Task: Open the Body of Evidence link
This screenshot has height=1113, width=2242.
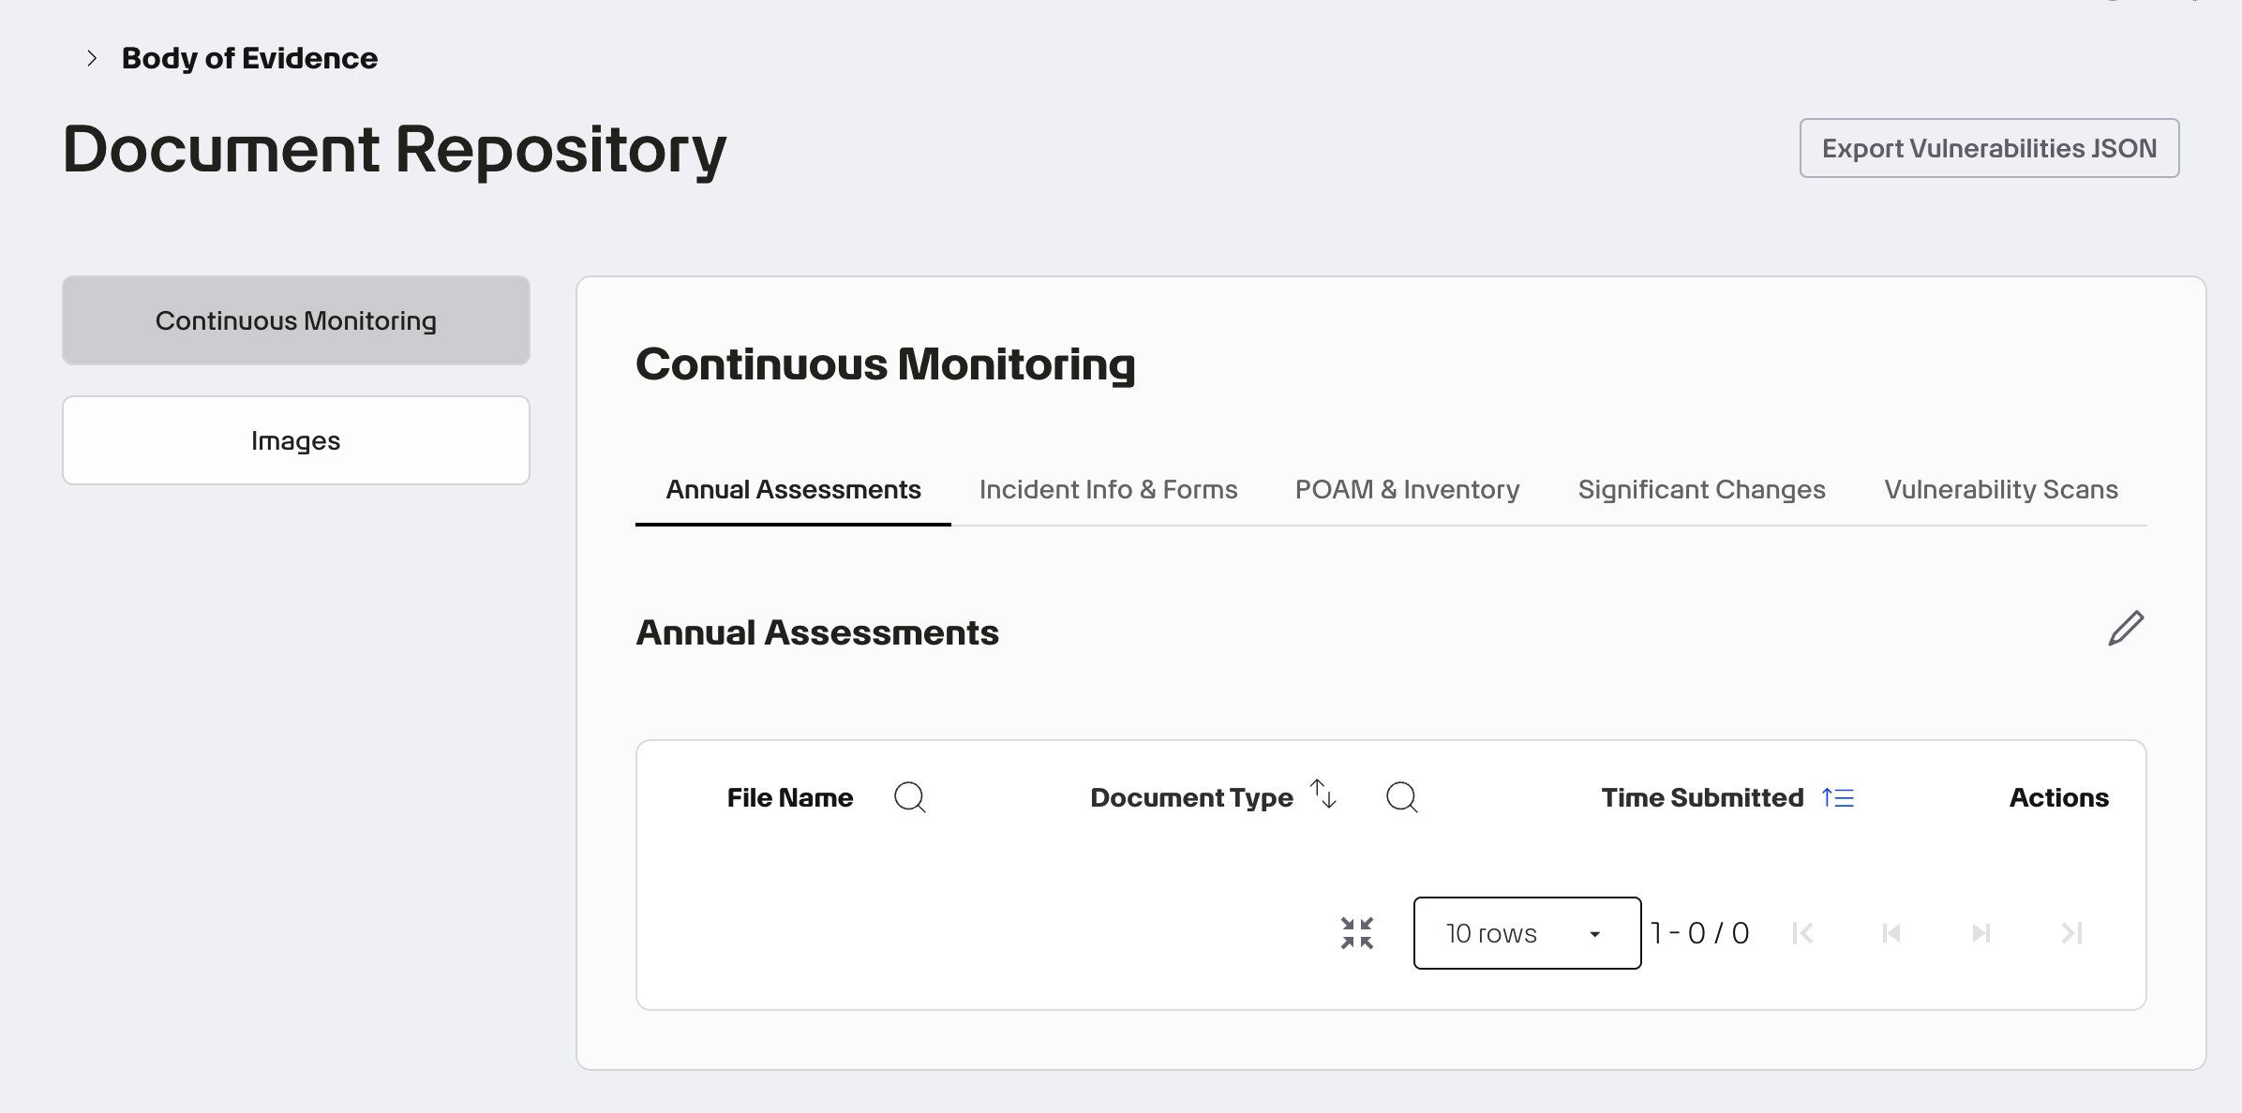Action: (x=249, y=58)
